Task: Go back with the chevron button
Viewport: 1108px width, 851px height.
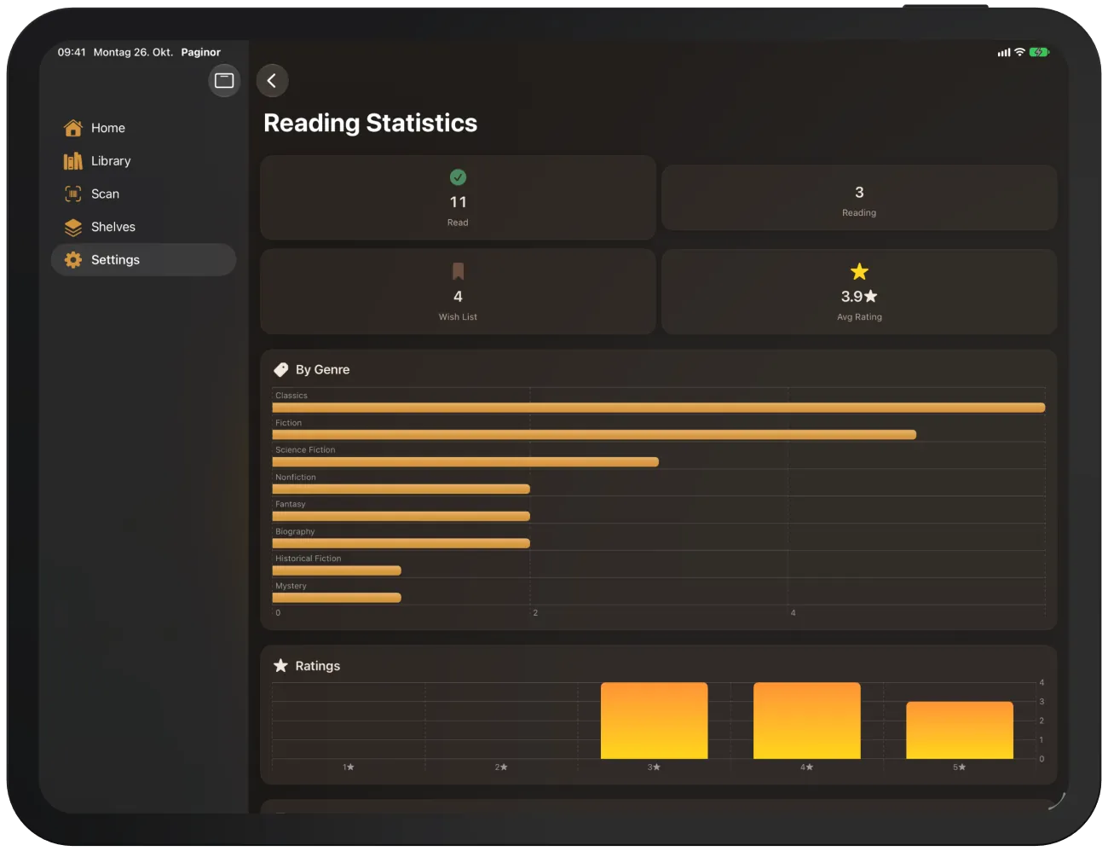Action: pos(272,81)
